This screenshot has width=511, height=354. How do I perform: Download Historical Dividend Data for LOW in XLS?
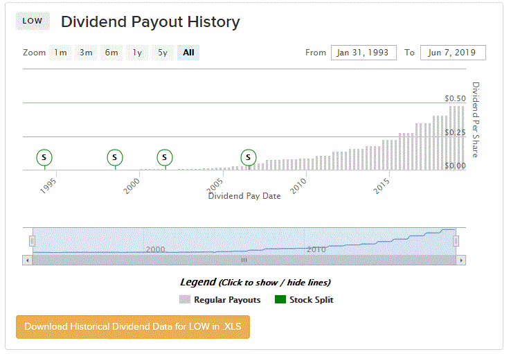pos(133,326)
